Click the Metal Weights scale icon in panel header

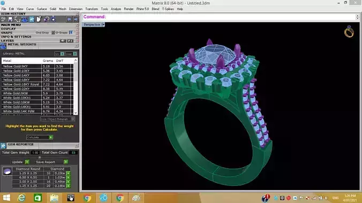[3, 46]
